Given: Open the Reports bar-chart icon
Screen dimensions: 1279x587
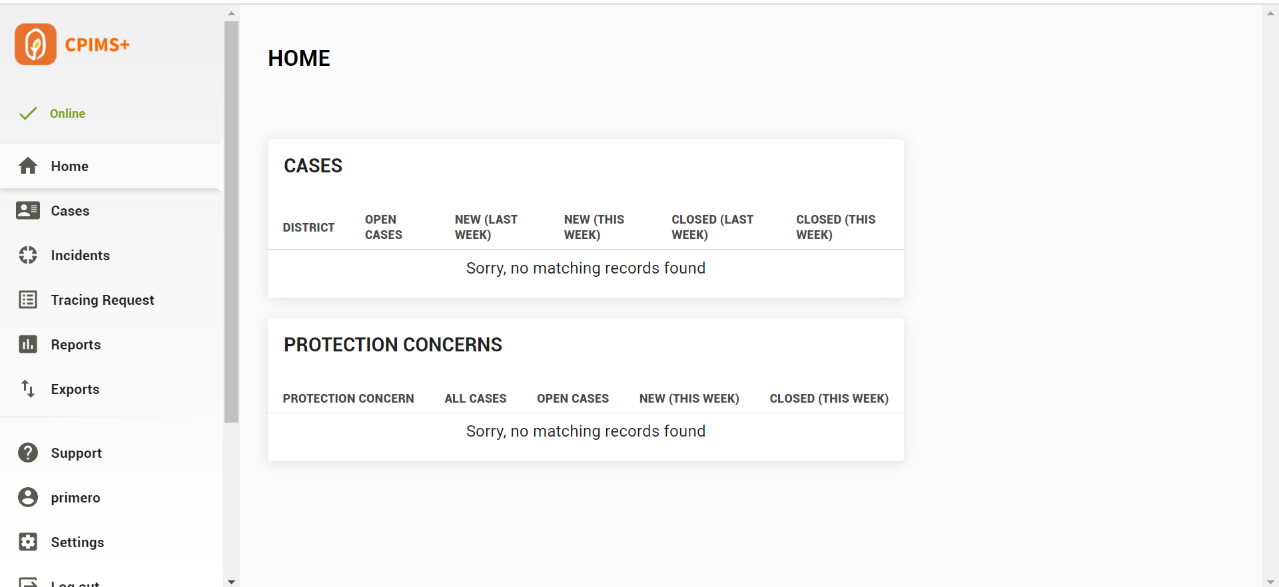Looking at the screenshot, I should pos(28,344).
